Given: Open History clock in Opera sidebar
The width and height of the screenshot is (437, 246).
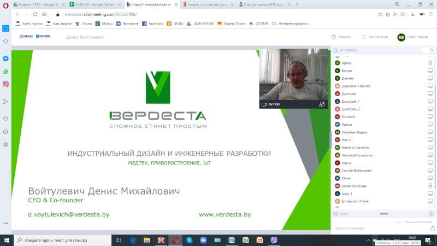Looking at the screenshot, I should (x=5, y=132).
